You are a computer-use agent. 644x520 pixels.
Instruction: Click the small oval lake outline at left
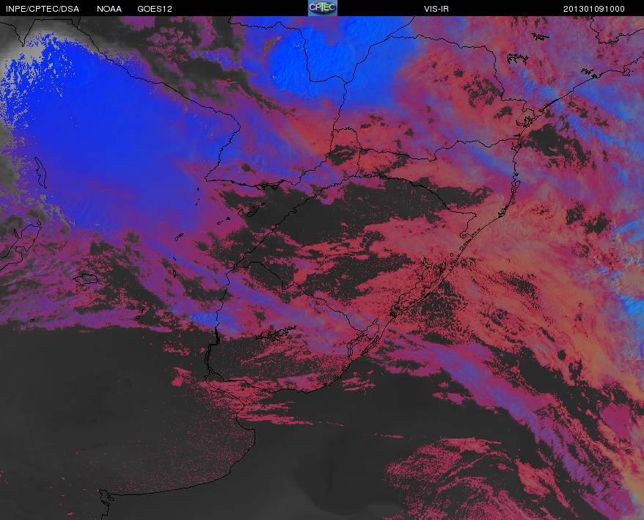point(85,279)
